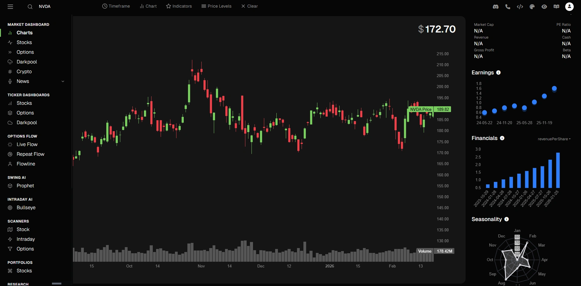Launch the Bullseye intraday AI
Screen dimensions: 581x286
26,208
